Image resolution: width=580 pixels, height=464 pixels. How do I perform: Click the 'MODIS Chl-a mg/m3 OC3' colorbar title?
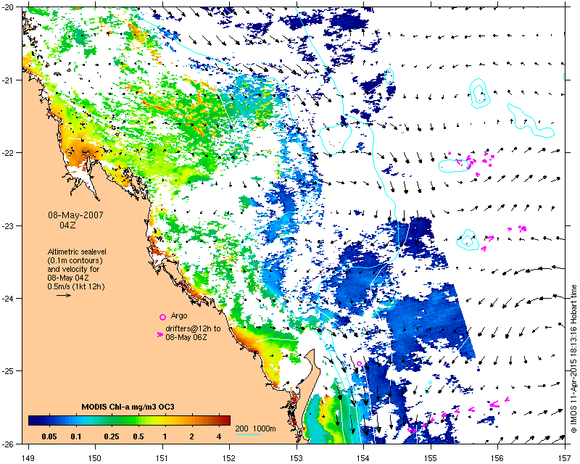tap(128, 407)
